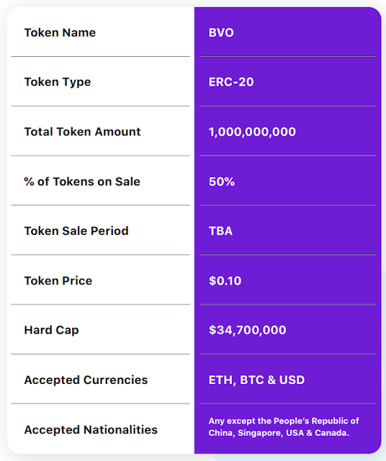
Task: Select the TBA sale period value
Action: (220, 230)
